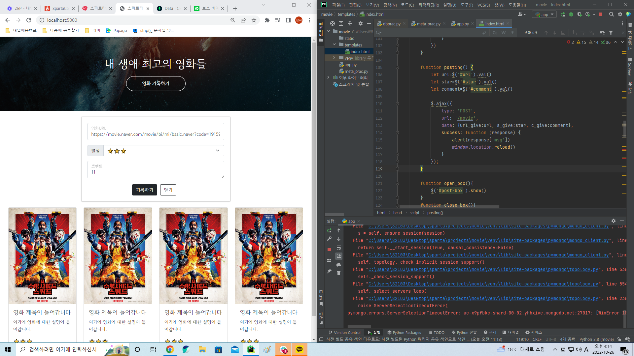
Task: Click the 영화URL input field
Action: click(156, 132)
